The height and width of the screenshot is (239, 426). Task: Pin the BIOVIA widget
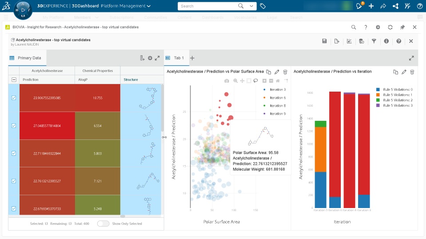pos(402,27)
